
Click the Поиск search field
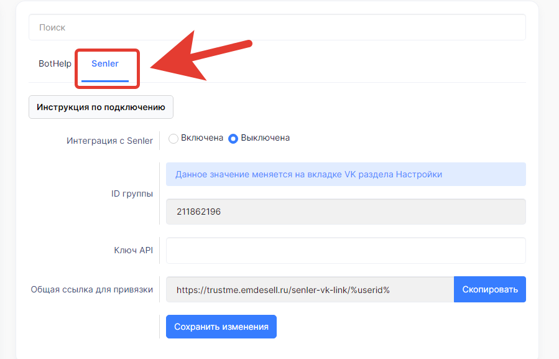tap(277, 27)
